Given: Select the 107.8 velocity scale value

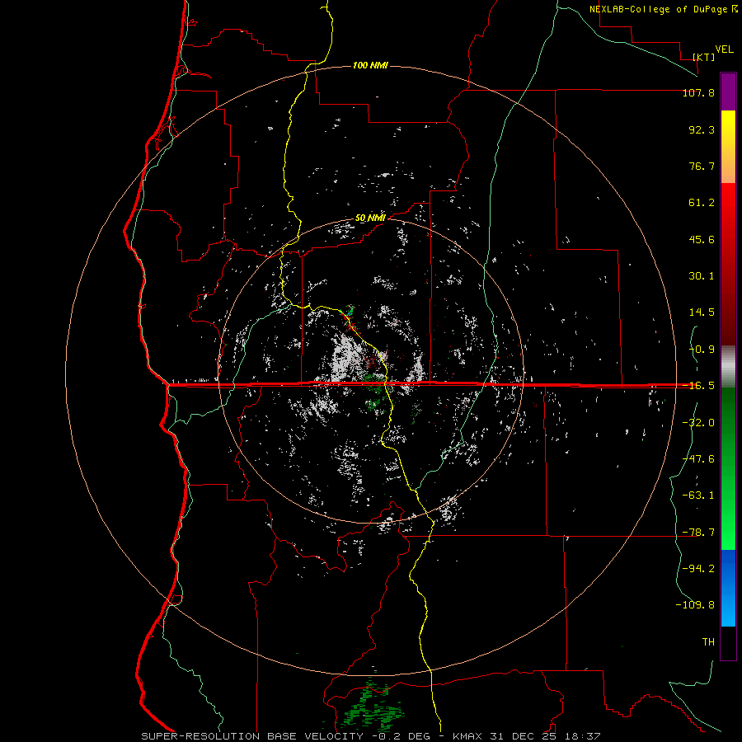Looking at the screenshot, I should point(698,92).
